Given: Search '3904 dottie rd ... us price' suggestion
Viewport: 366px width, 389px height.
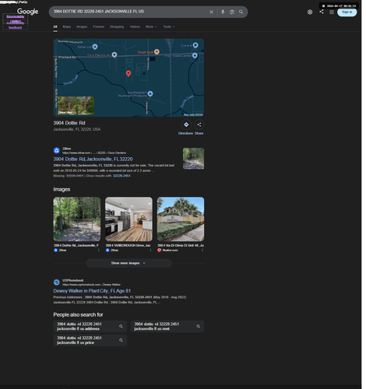Looking at the screenshot, I should [90, 340].
